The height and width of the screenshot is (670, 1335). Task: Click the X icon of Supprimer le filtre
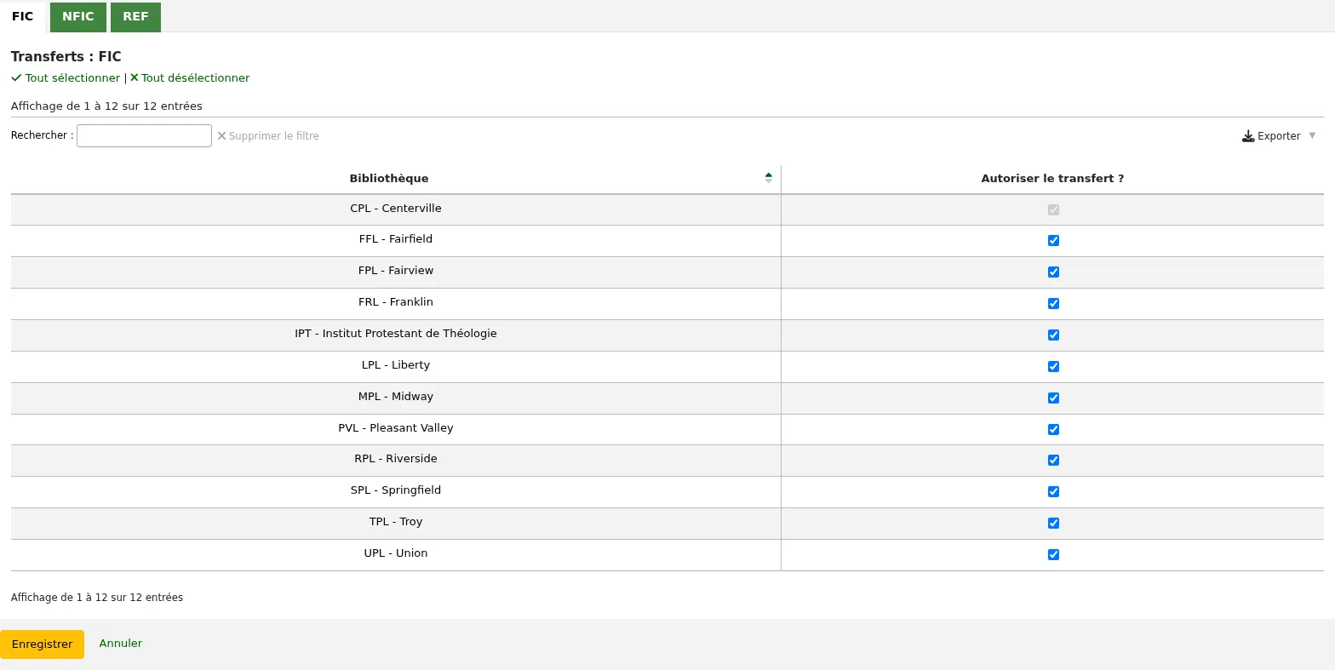pyautogui.click(x=222, y=135)
